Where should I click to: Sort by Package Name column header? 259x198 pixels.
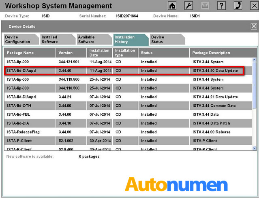30,53
